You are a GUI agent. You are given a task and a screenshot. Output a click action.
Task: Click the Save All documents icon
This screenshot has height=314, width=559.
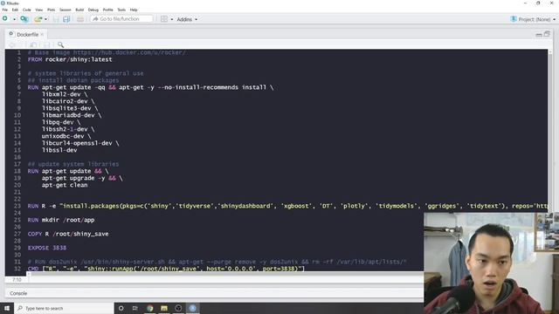pyautogui.click(x=66, y=19)
